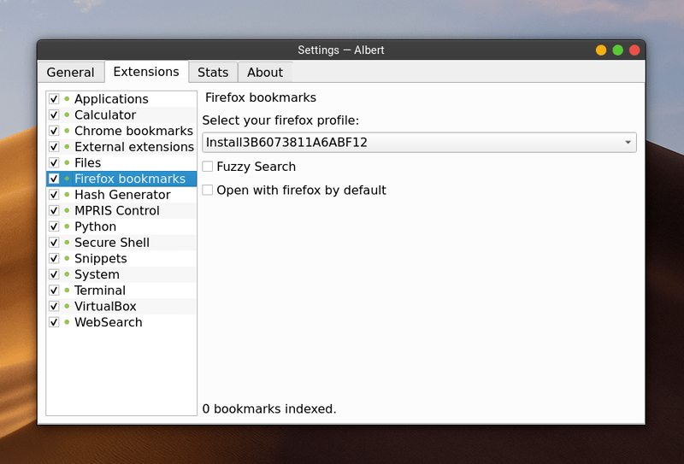Select the VirtualBox extension
Image resolution: width=684 pixels, height=464 pixels.
(105, 306)
